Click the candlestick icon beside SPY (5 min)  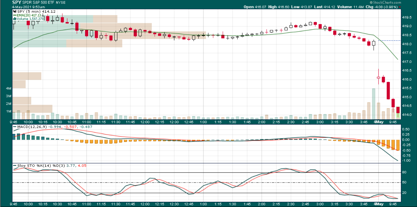(x=14, y=12)
